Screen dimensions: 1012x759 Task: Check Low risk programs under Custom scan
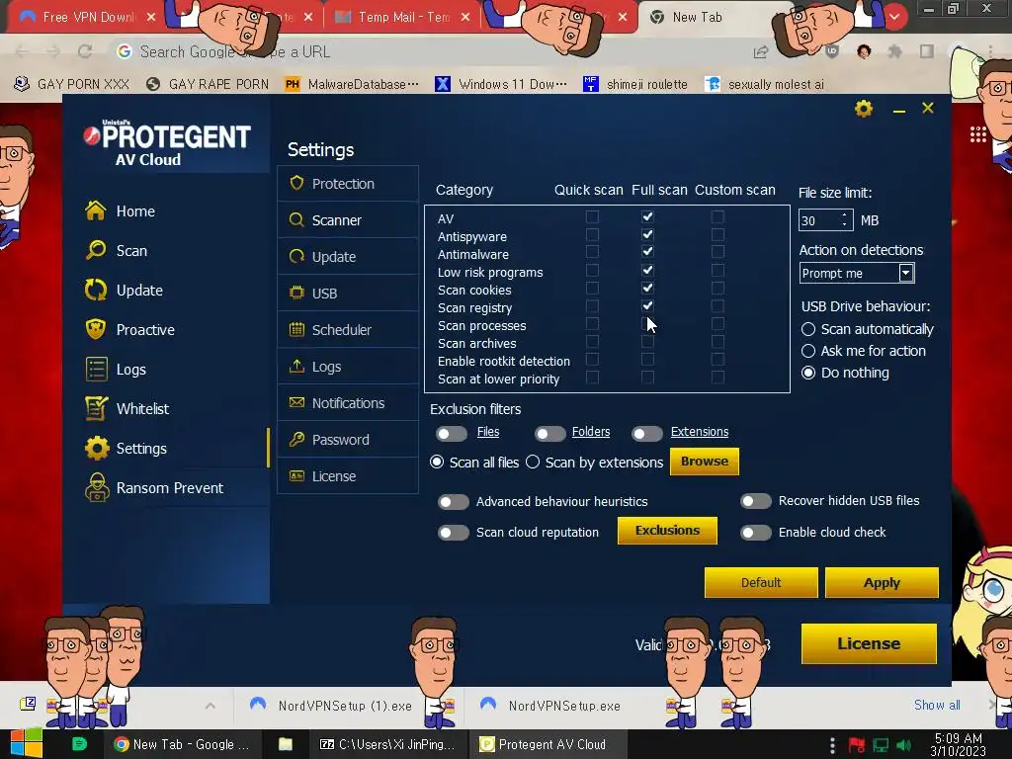[717, 270]
